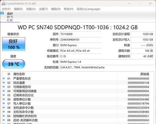The height and width of the screenshot is (124, 156).
Task: Click status dot of attribute 05 已用寿命百分比
Action: click(x=4, y=95)
